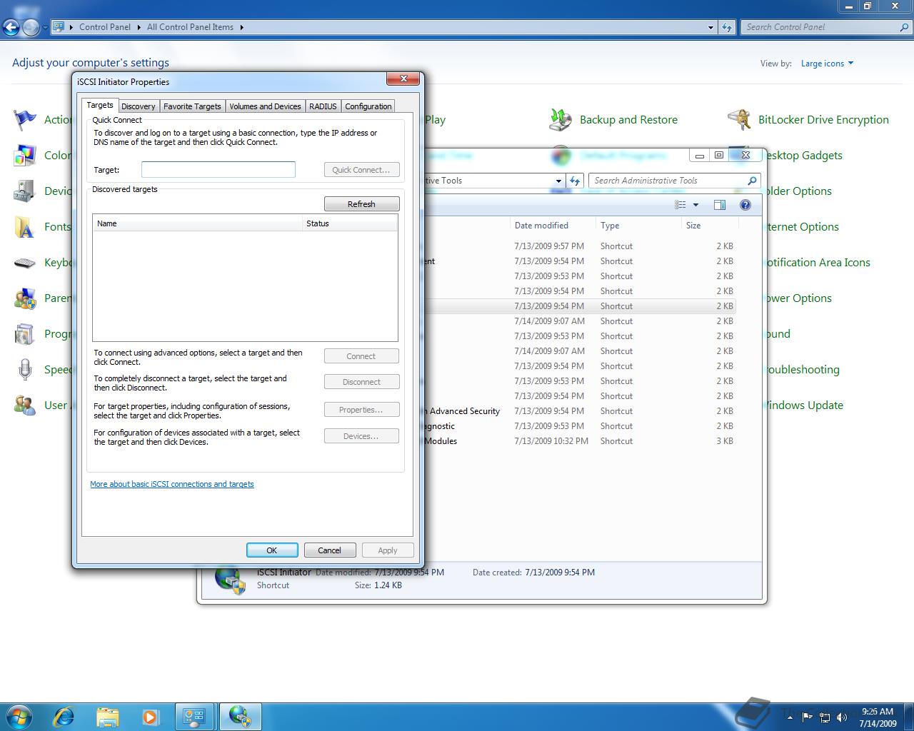Switch to the RADIUS tab
Image resolution: width=914 pixels, height=731 pixels.
click(323, 106)
